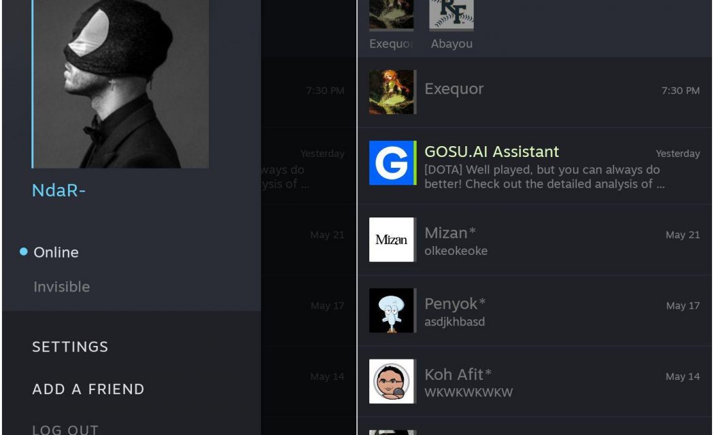Open the GOSU.AI Assistant blue G avatar
The height and width of the screenshot is (435, 714).
tap(391, 163)
